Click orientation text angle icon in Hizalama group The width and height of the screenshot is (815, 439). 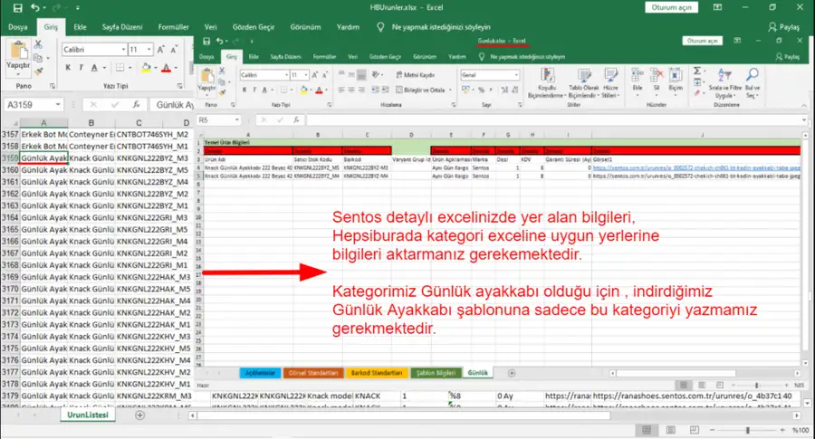click(376, 75)
